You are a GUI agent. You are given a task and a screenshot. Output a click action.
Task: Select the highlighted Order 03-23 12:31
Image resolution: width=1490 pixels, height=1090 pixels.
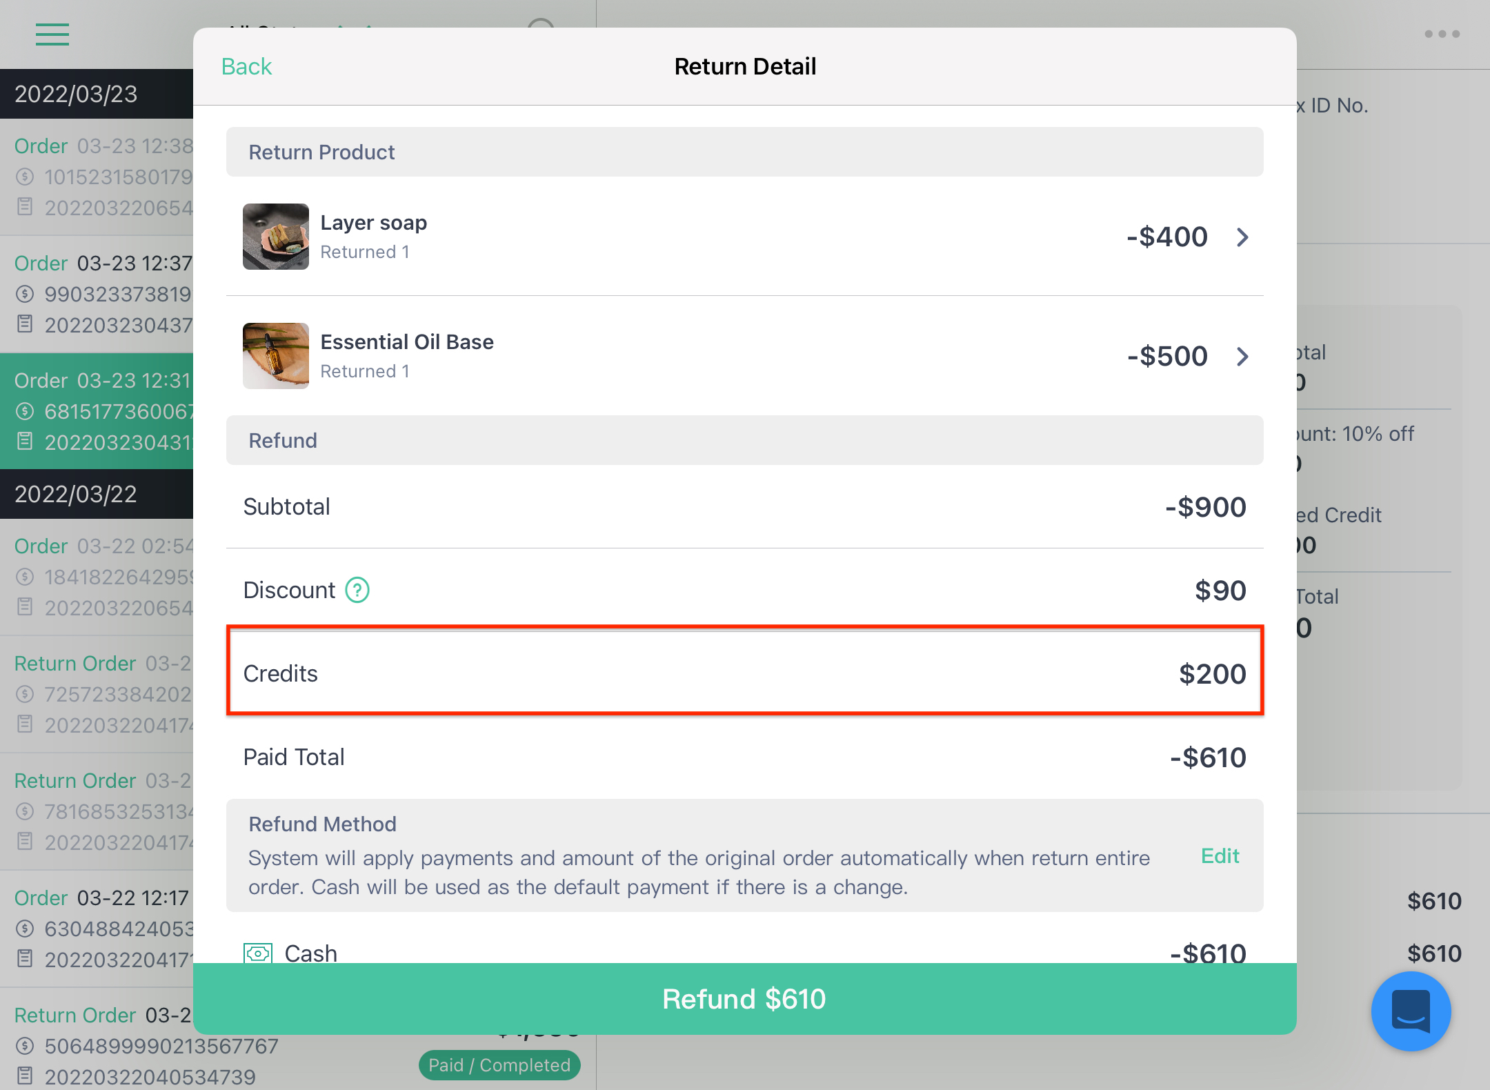coord(97,412)
